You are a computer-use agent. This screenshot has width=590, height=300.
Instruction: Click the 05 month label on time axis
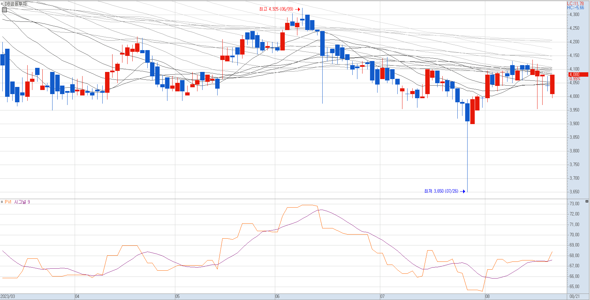177,297
